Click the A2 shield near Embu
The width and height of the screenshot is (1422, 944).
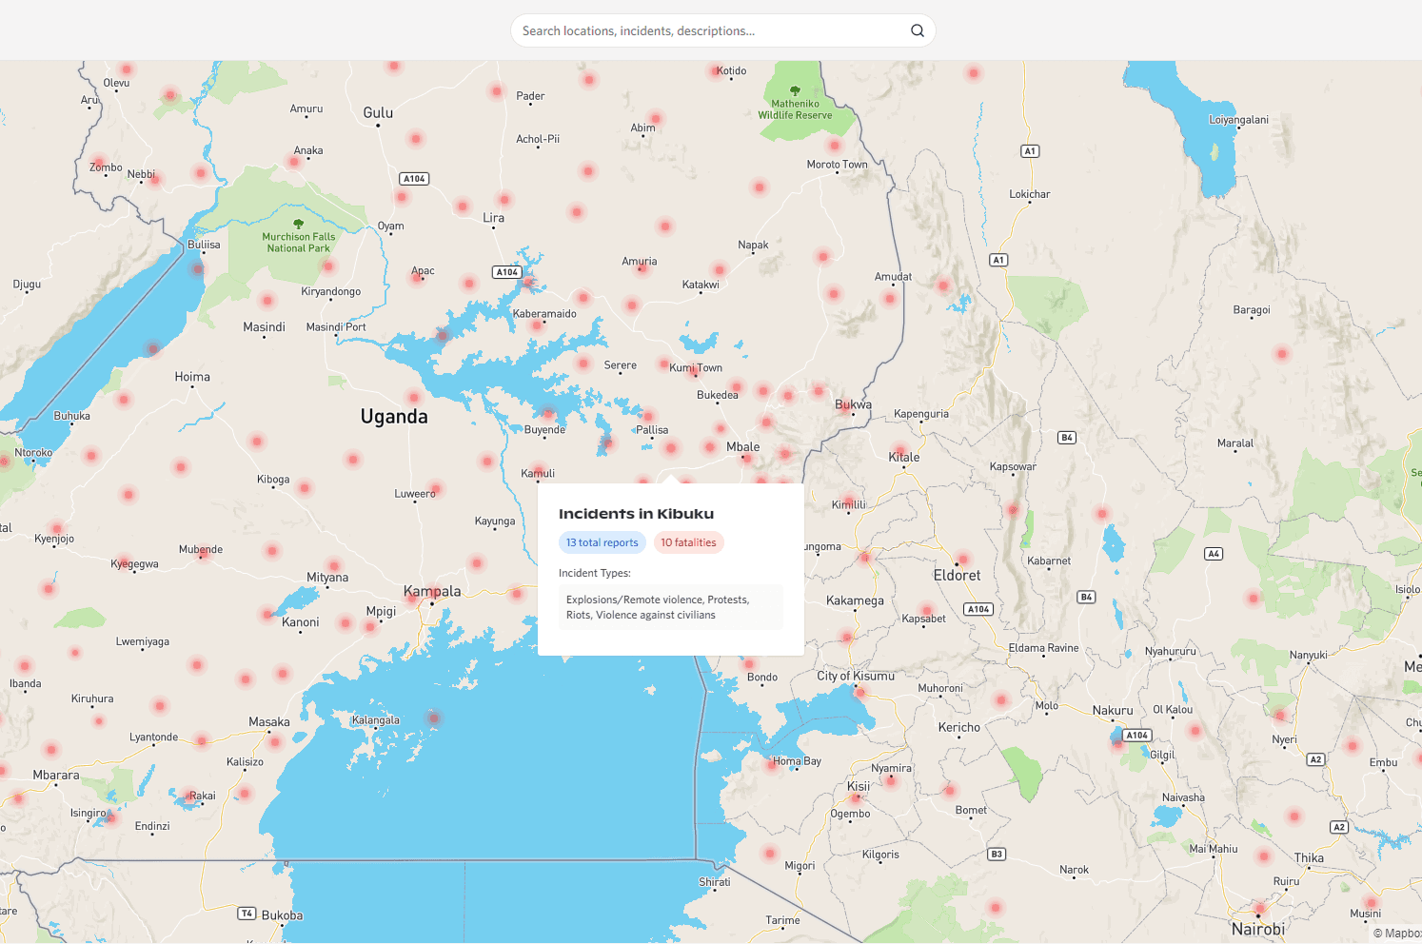click(x=1315, y=759)
